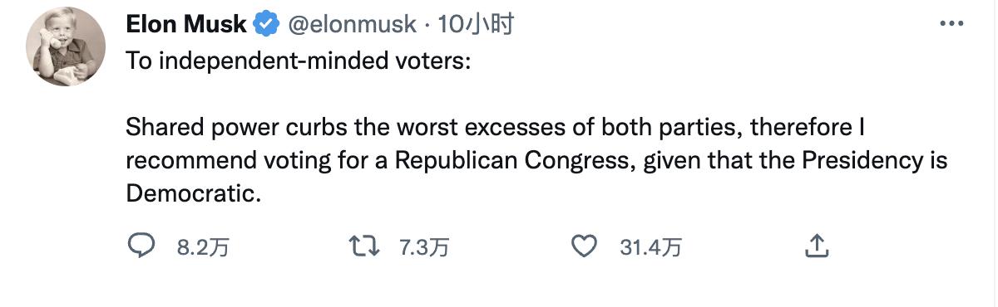The image size is (998, 307).
Task: Click the blue verified badge
Action: [x=266, y=26]
